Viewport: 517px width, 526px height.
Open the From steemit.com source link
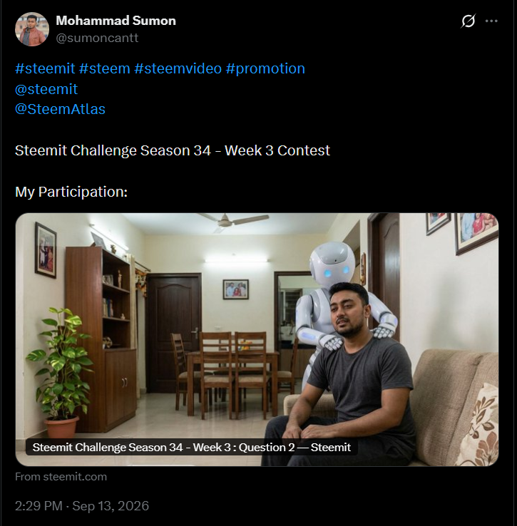pyautogui.click(x=61, y=477)
